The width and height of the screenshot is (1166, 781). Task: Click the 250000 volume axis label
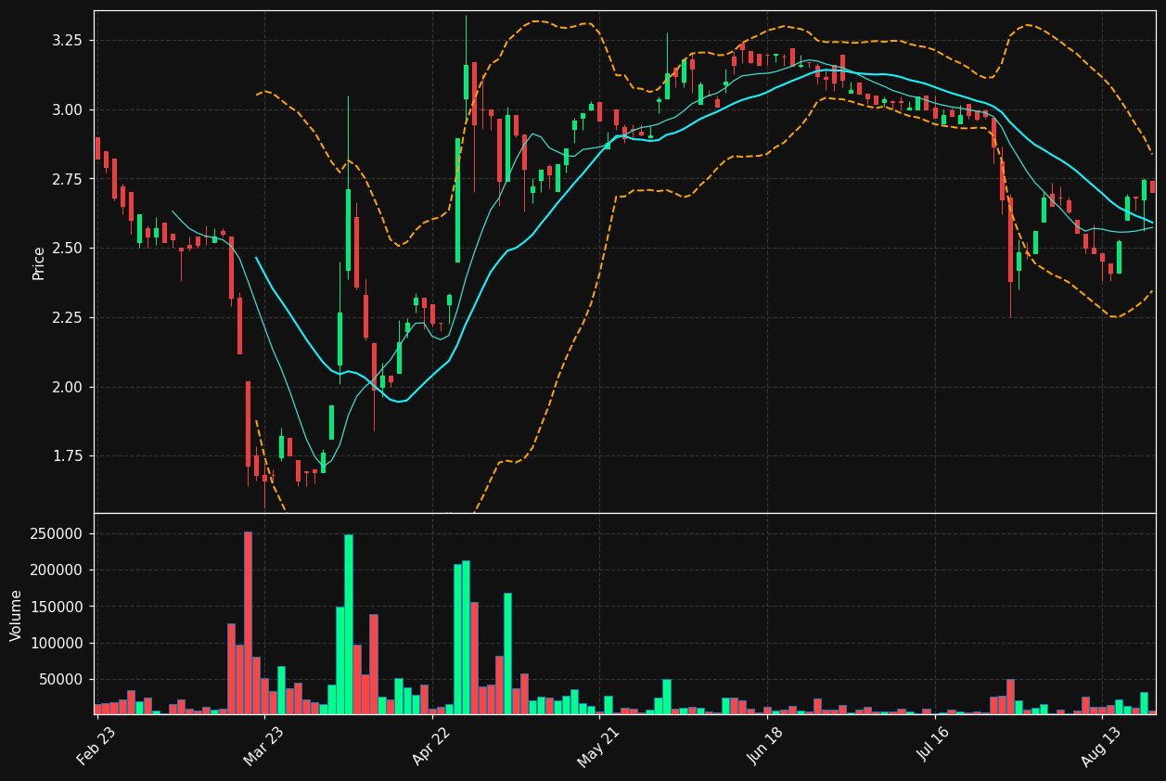pyautogui.click(x=56, y=534)
